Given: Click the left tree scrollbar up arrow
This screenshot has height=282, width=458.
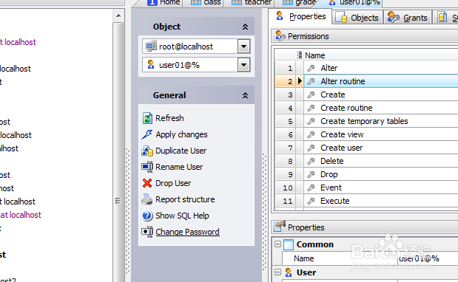Looking at the screenshot, I should 118,16.
